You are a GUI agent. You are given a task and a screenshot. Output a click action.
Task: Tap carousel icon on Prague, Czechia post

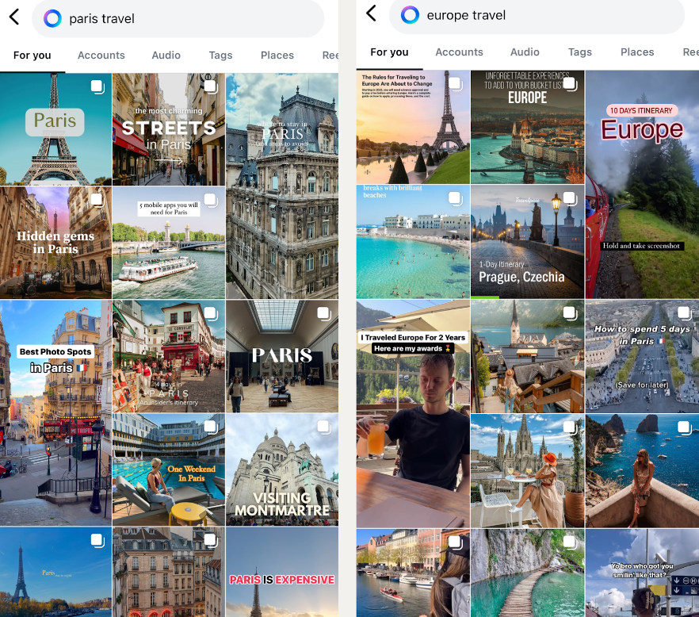(568, 199)
